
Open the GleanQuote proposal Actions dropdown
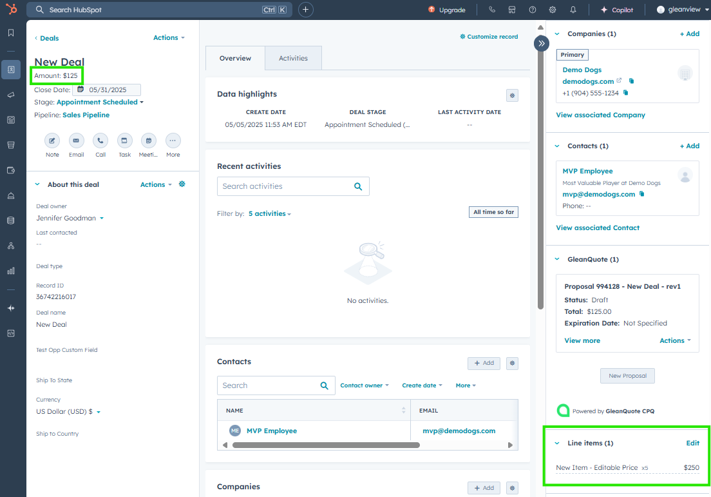tap(675, 340)
